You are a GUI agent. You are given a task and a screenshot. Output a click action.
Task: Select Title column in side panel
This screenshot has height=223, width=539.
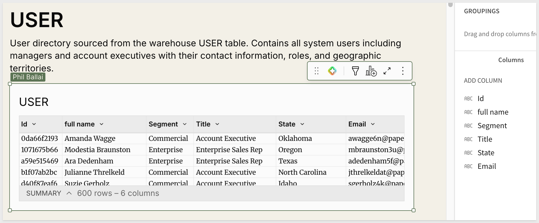[485, 139]
